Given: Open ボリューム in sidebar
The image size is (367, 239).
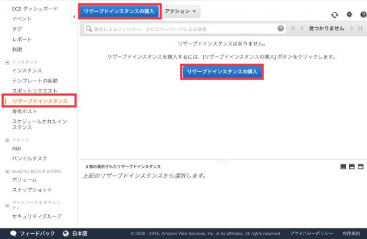Looking at the screenshot, I should pos(24,180).
